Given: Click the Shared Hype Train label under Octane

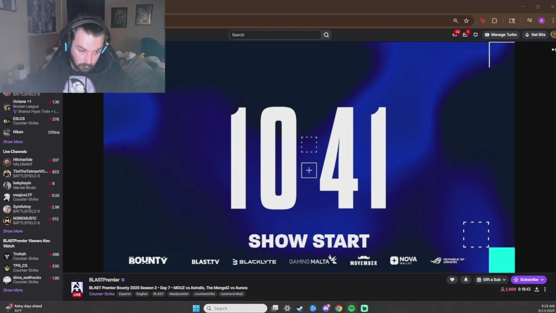Looking at the screenshot, I should click(x=36, y=111).
